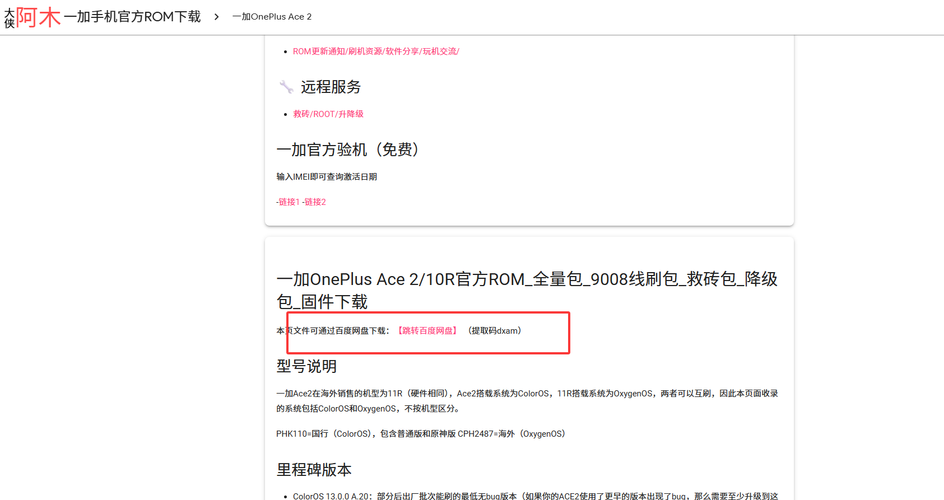This screenshot has height=500, width=944.
Task: Follow the 跳转百度网盘 download link
Action: [x=427, y=331]
